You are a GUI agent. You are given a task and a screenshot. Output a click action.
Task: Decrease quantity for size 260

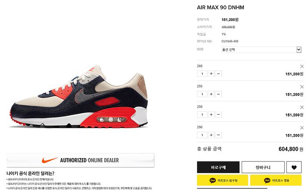pyautogui.click(x=218, y=74)
